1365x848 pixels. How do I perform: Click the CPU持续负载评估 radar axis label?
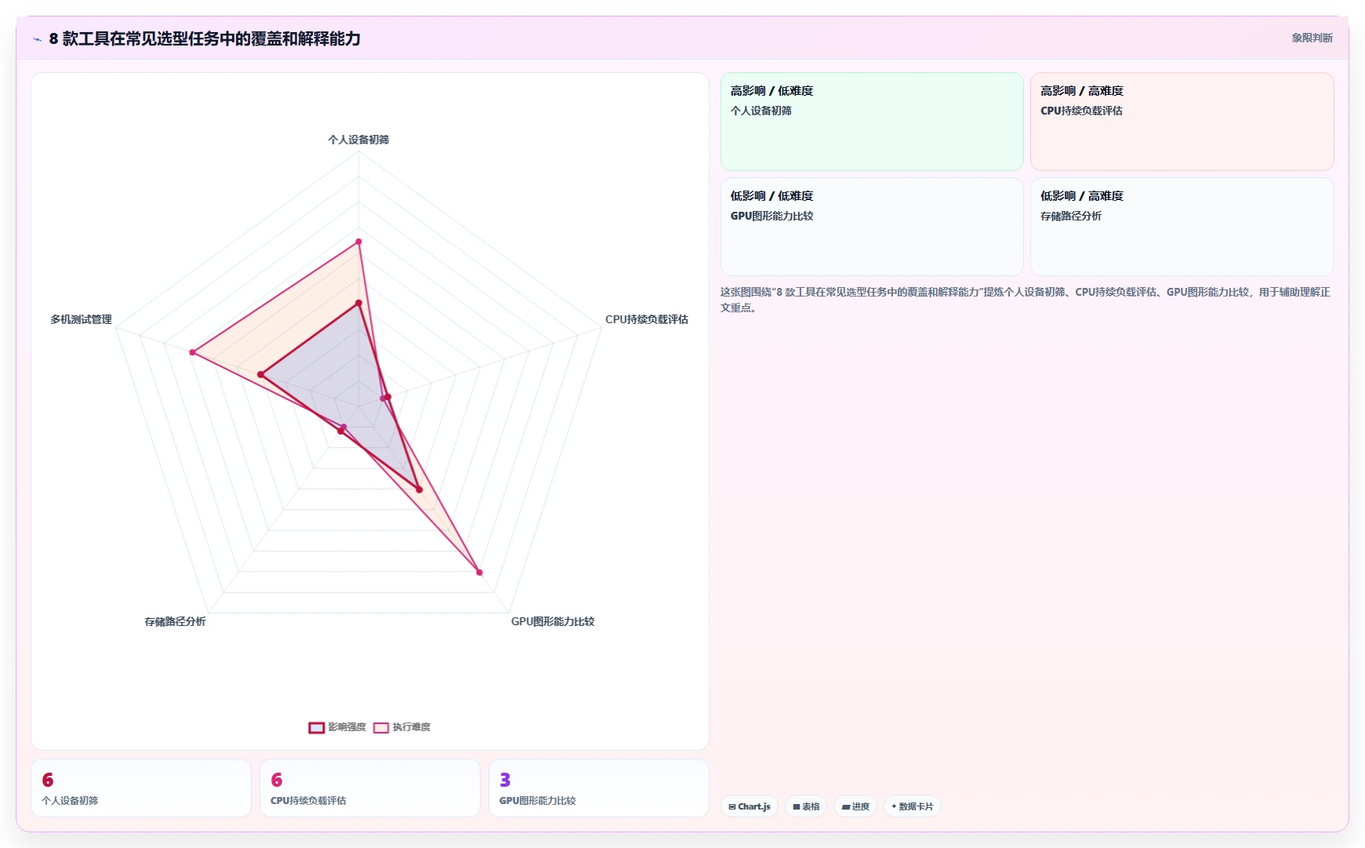click(647, 319)
